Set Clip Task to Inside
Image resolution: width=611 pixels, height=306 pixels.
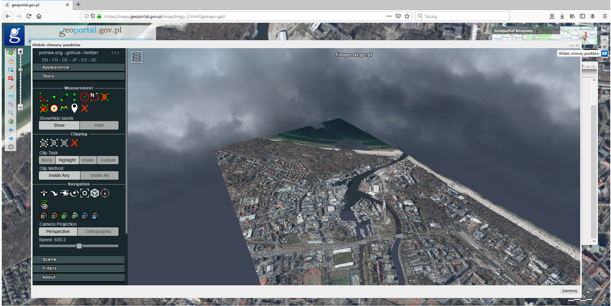click(x=88, y=160)
